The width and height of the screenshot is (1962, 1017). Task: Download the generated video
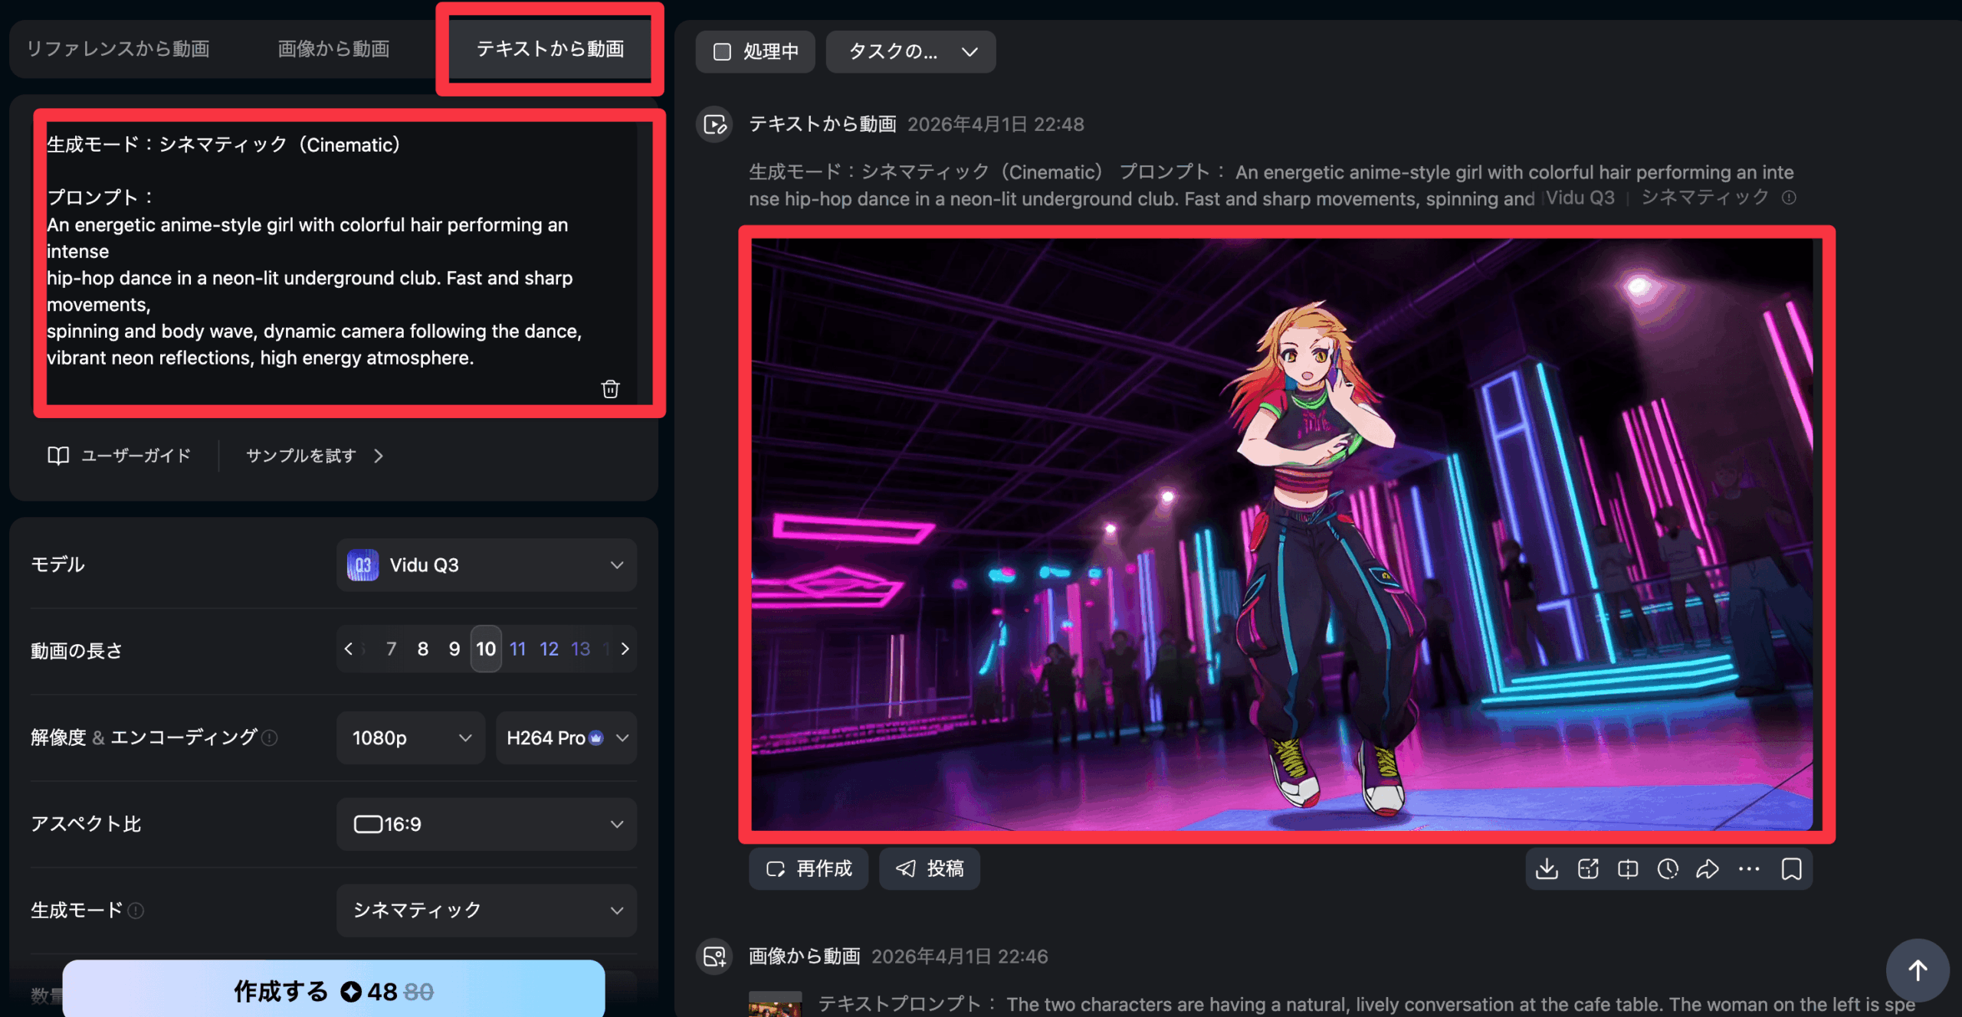point(1547,868)
